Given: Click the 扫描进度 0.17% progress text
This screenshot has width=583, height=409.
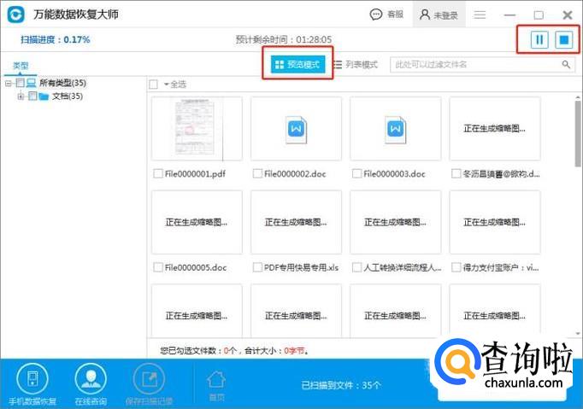Looking at the screenshot, I should (55, 40).
